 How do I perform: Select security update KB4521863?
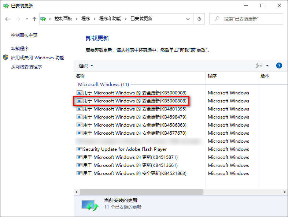coord(132,173)
